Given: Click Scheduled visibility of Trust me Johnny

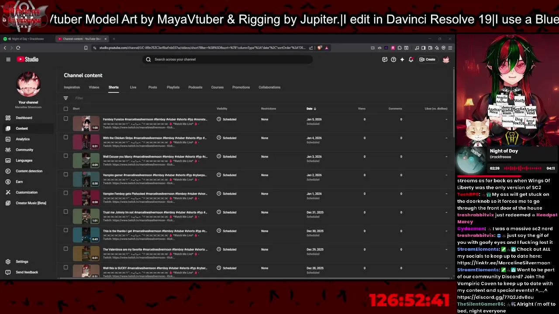Looking at the screenshot, I should click(227, 212).
